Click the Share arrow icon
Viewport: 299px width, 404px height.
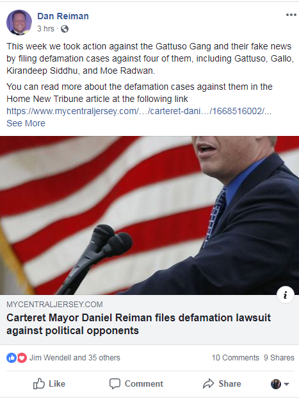[209, 383]
